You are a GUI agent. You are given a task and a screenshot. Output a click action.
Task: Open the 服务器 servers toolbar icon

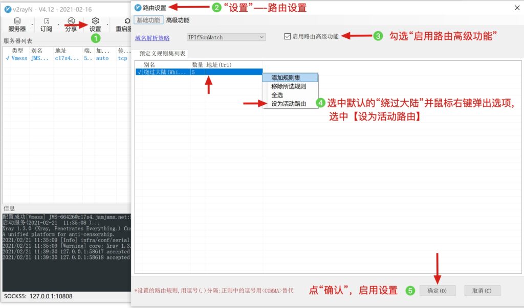[x=17, y=25]
